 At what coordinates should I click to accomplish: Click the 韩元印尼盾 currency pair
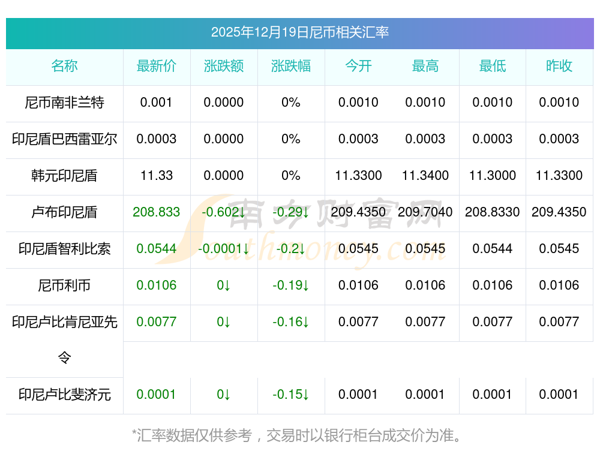click(x=64, y=176)
